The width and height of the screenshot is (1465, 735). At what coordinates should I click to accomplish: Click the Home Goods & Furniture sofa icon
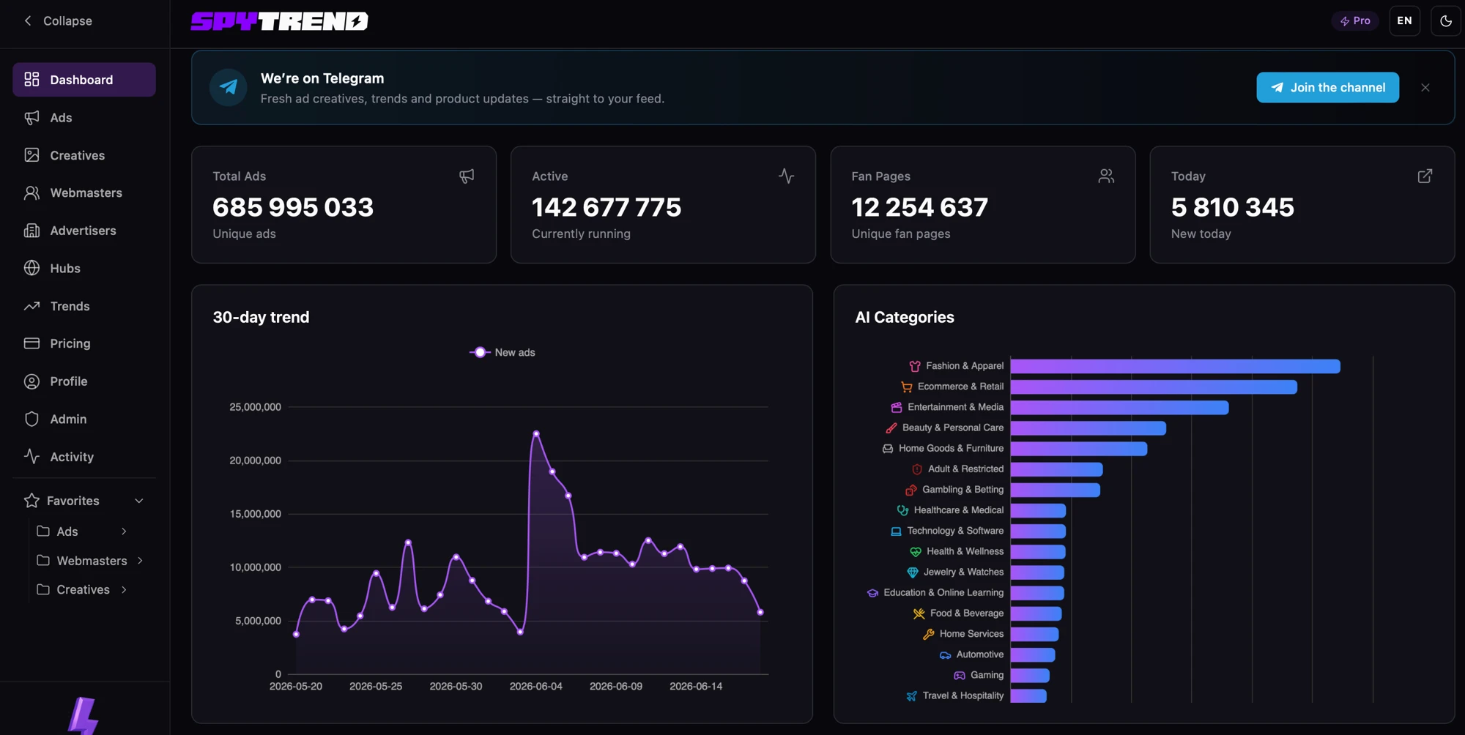[888, 448]
